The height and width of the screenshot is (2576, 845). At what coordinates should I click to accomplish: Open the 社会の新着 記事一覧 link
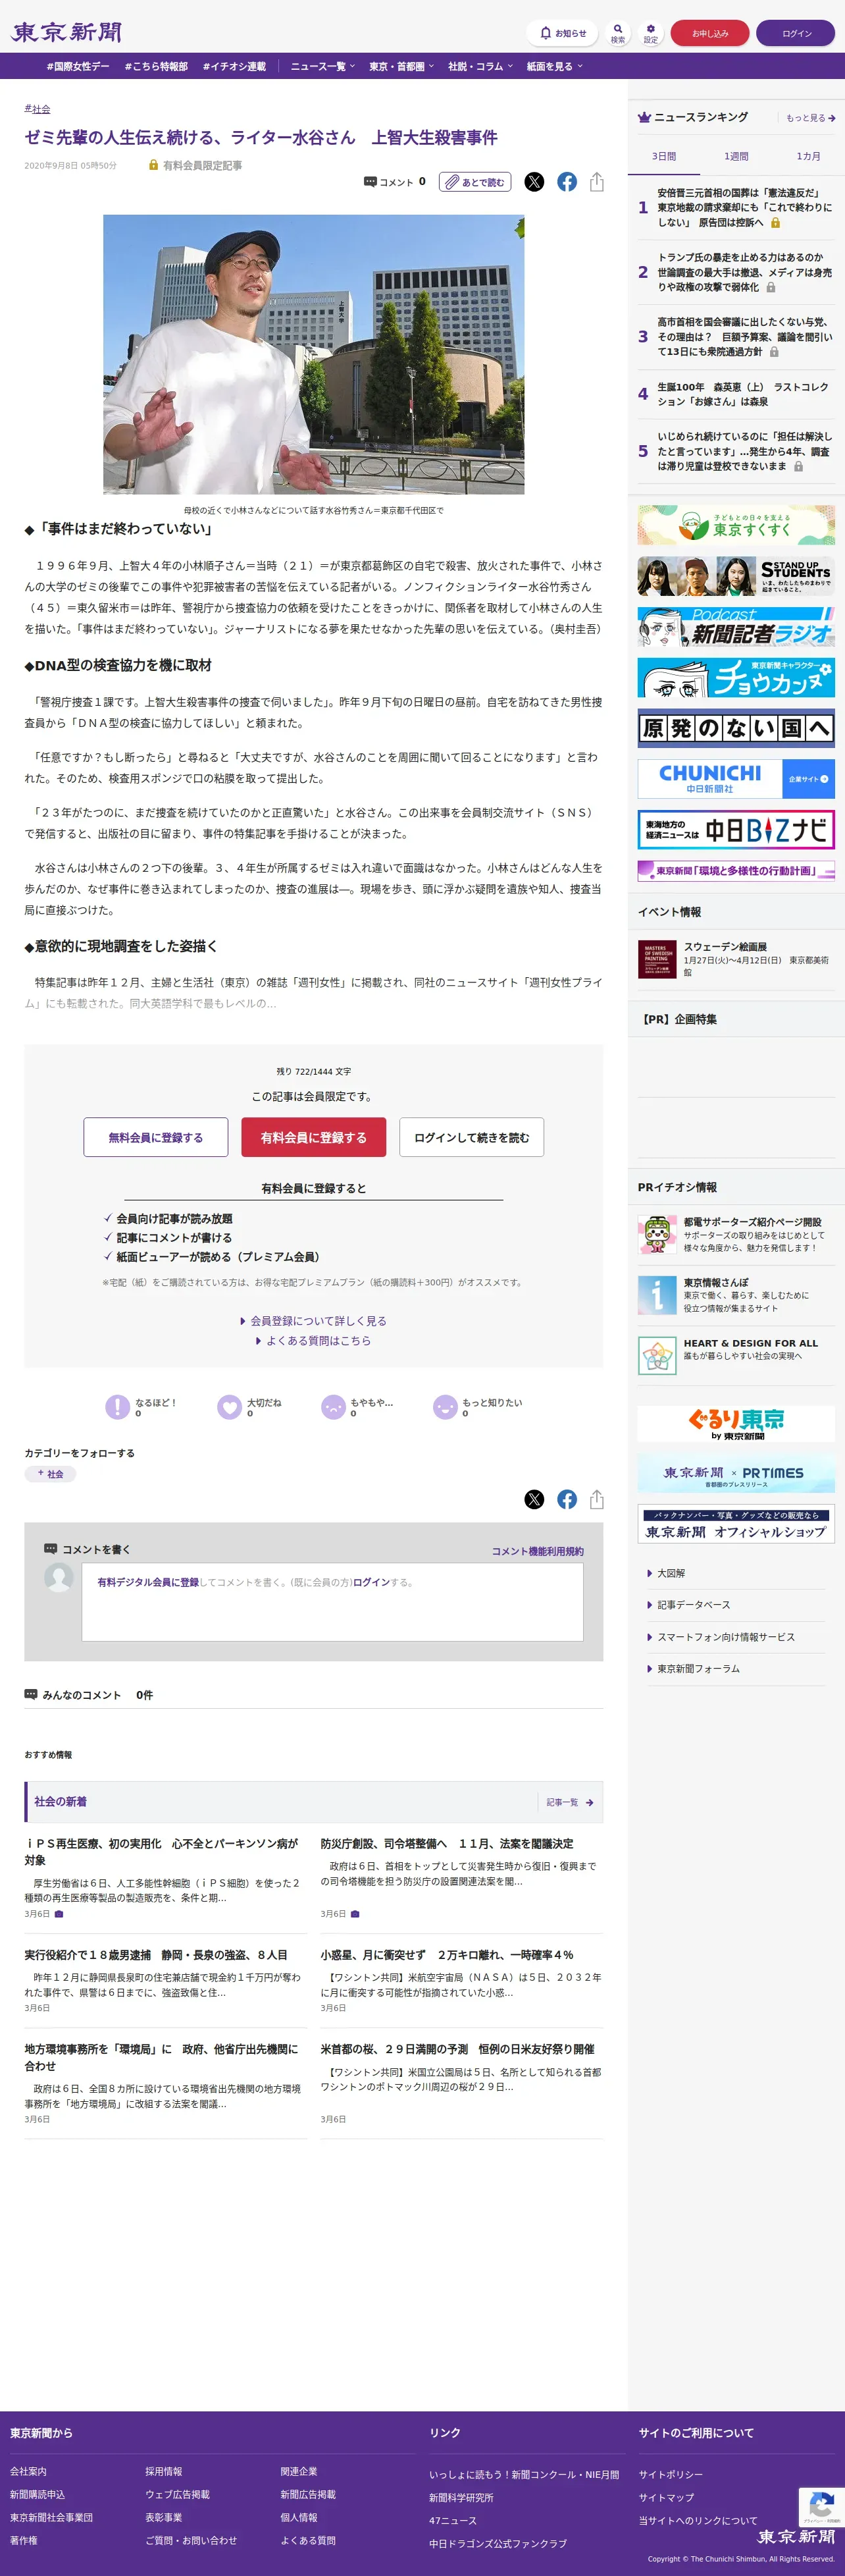pyautogui.click(x=570, y=1802)
